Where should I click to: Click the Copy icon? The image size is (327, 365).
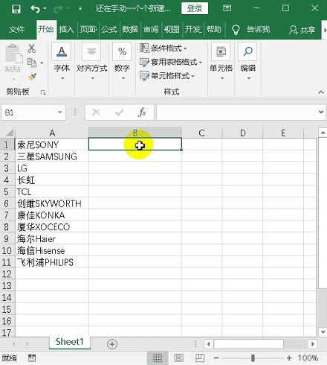32,63
